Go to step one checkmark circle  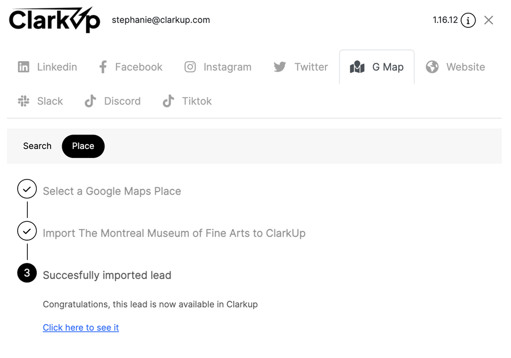(27, 189)
